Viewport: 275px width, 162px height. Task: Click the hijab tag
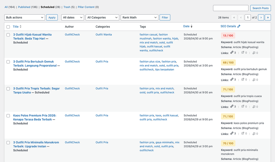(175, 38)
